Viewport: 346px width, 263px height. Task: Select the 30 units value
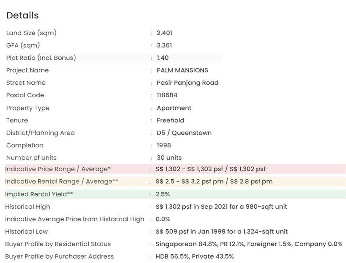coord(169,158)
